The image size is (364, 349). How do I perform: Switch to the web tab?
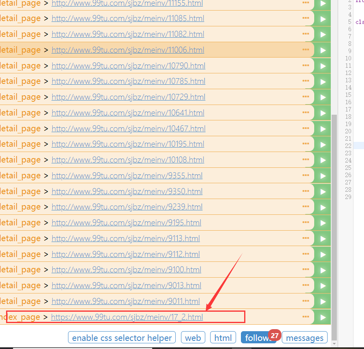[x=193, y=337]
